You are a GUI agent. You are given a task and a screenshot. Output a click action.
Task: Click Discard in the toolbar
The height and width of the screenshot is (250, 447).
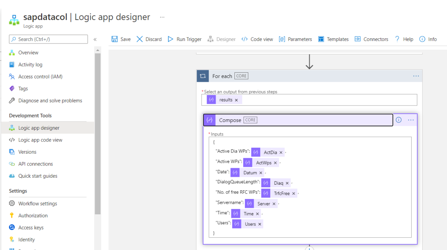(x=149, y=39)
